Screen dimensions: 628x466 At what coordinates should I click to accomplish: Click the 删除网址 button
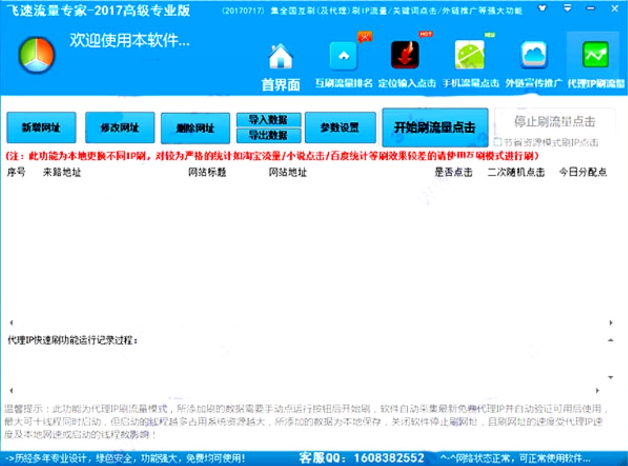(195, 128)
